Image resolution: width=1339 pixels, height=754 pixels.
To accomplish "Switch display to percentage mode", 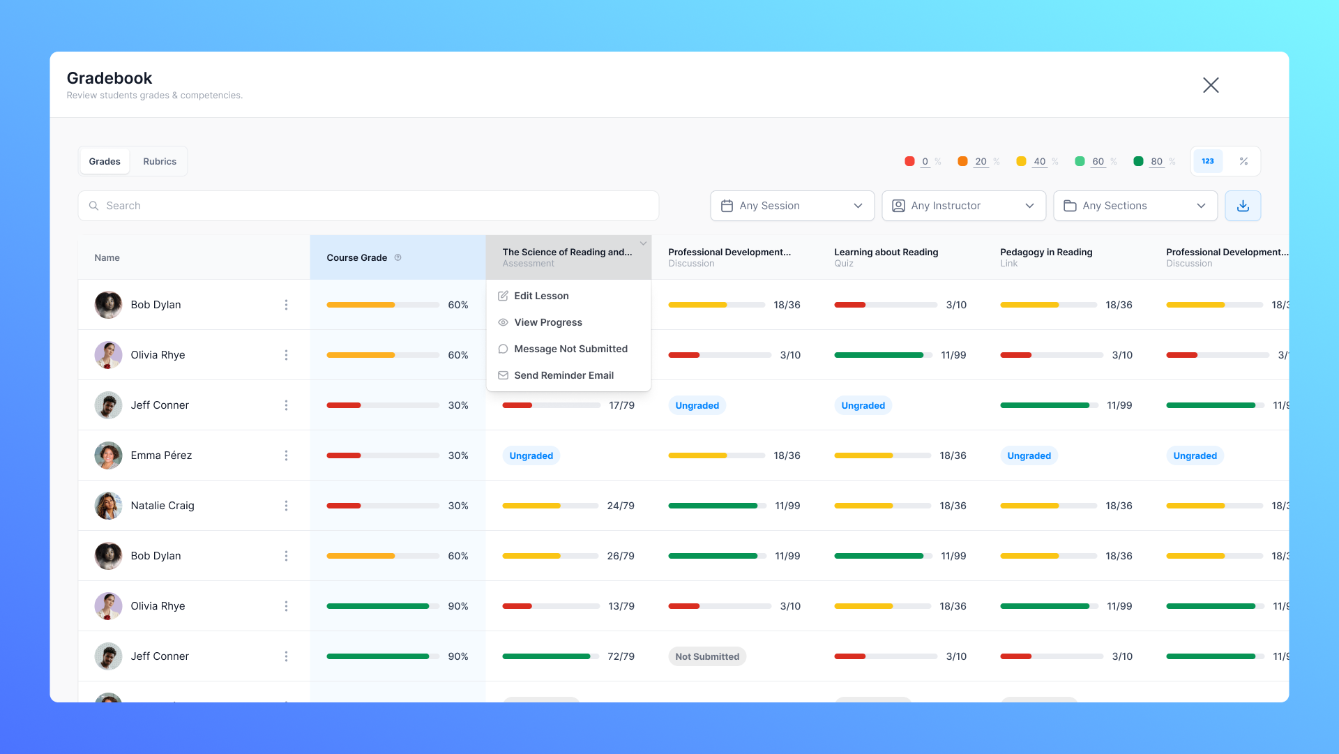I will tap(1243, 161).
